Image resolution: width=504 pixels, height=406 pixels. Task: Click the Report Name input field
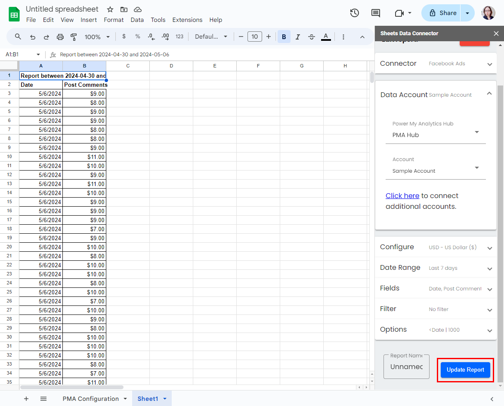(406, 367)
